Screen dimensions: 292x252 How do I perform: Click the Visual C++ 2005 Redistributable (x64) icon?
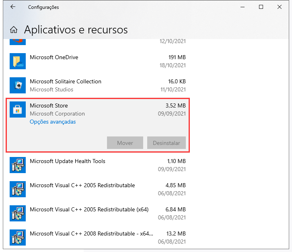pyautogui.click(x=18, y=213)
